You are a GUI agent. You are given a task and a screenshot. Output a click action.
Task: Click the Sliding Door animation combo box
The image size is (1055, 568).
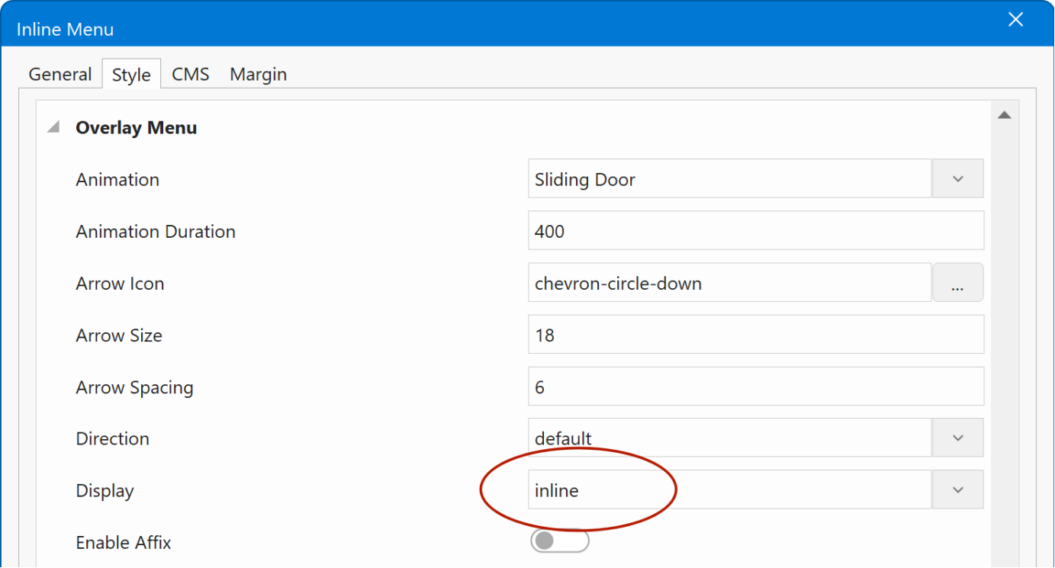pyautogui.click(x=729, y=179)
